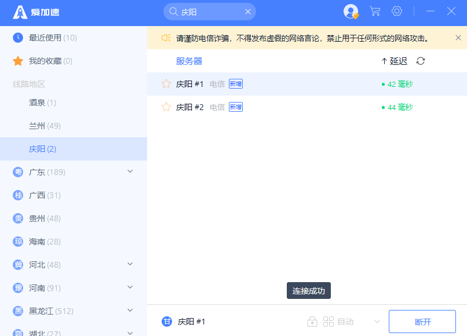Open the shopping cart
The width and height of the screenshot is (467, 336).
(375, 12)
